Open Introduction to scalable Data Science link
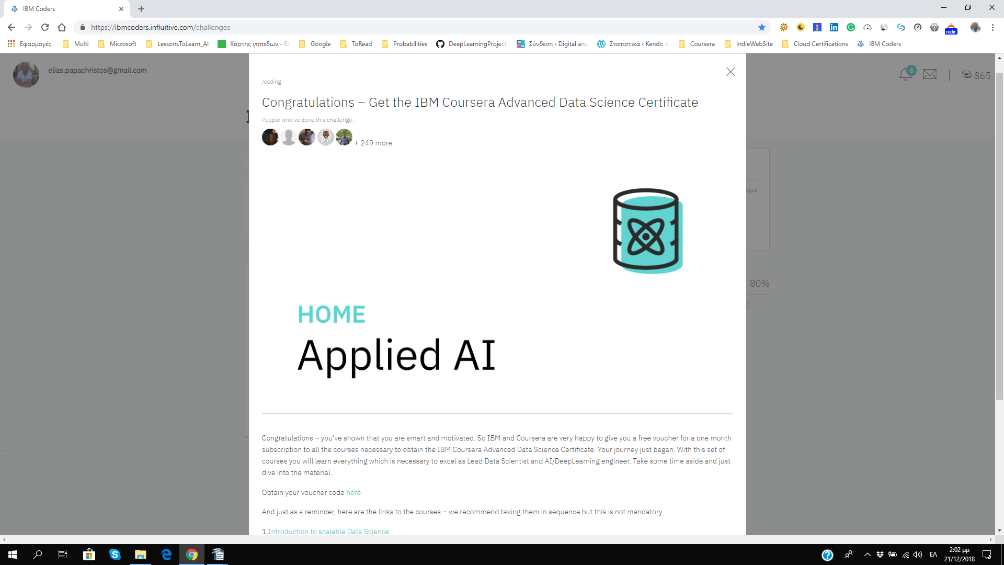Viewport: 1004px width, 565px height. tap(328, 532)
